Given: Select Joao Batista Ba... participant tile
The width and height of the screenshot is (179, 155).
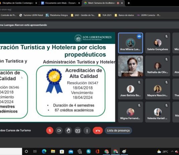Looking at the screenshot, I should (130, 89).
